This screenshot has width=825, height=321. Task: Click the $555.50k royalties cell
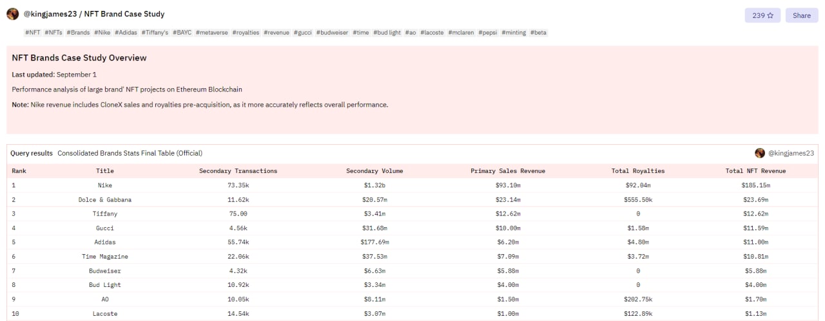point(638,199)
